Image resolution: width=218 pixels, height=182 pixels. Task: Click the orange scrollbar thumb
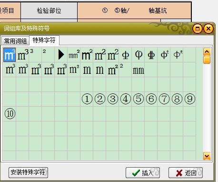click(207, 60)
